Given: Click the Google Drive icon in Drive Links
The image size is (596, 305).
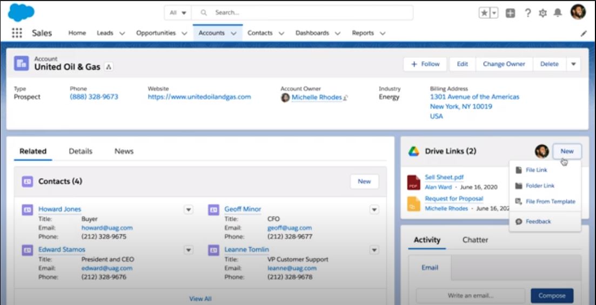Looking at the screenshot, I should click(413, 152).
